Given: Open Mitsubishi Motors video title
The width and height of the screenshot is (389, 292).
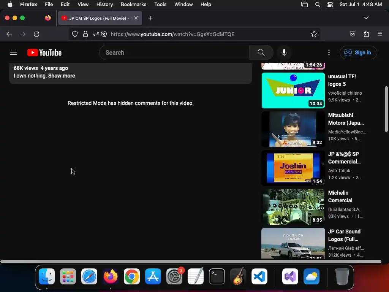Looking at the screenshot, I should pyautogui.click(x=346, y=119).
